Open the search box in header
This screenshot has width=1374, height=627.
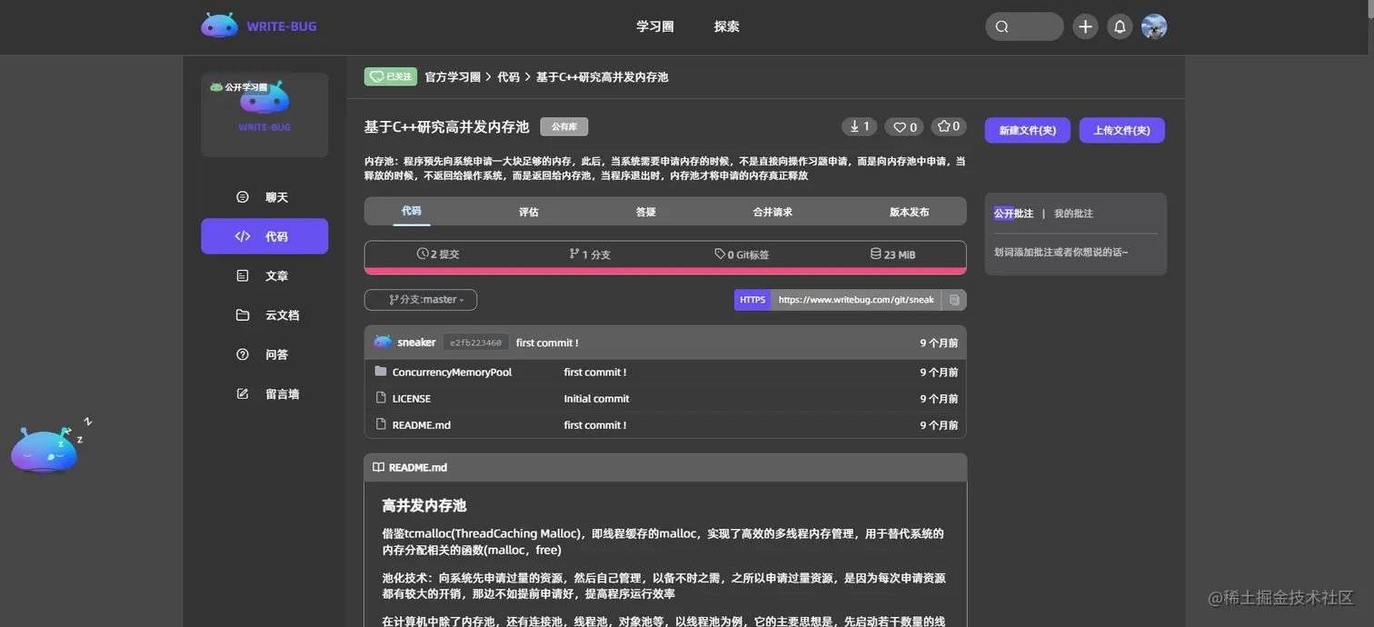coord(1024,26)
